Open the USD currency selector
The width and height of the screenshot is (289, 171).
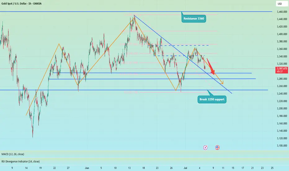click(x=282, y=4)
